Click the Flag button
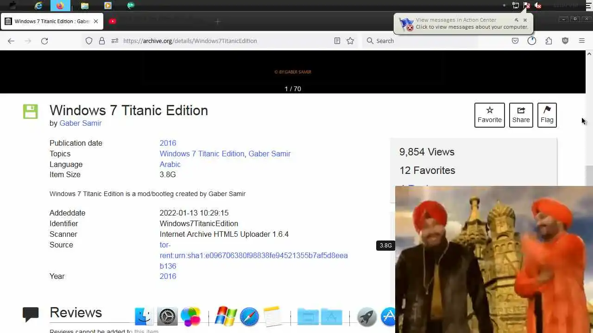593x333 pixels. [x=547, y=115]
